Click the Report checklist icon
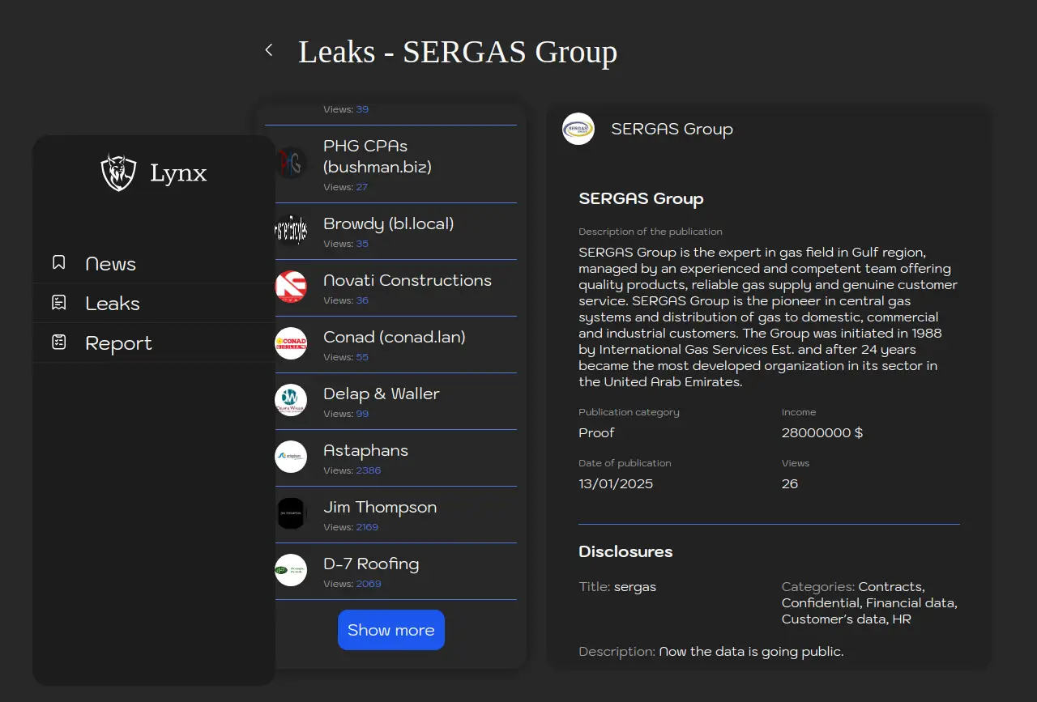Image resolution: width=1037 pixels, height=702 pixels. pyautogui.click(x=58, y=342)
